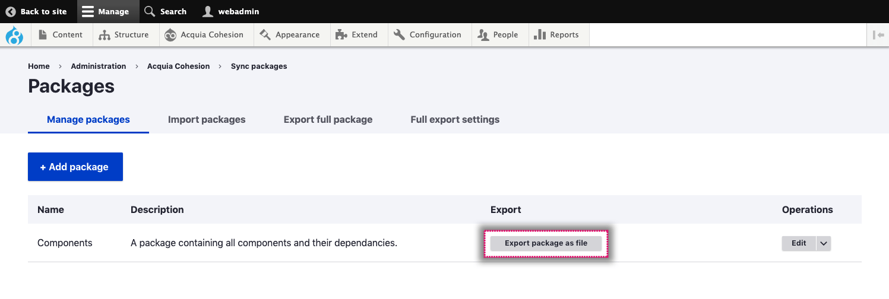Open the Appearance menu
Screen dimensions: 889x299
(x=290, y=35)
